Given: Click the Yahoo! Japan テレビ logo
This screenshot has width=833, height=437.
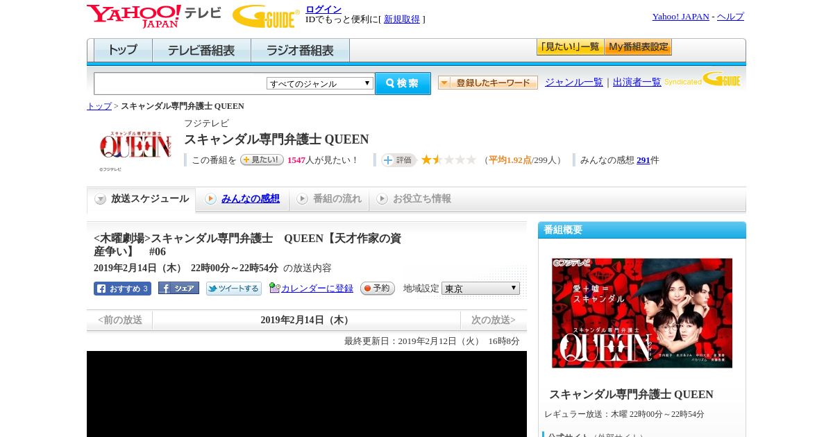Looking at the screenshot, I should click(154, 16).
